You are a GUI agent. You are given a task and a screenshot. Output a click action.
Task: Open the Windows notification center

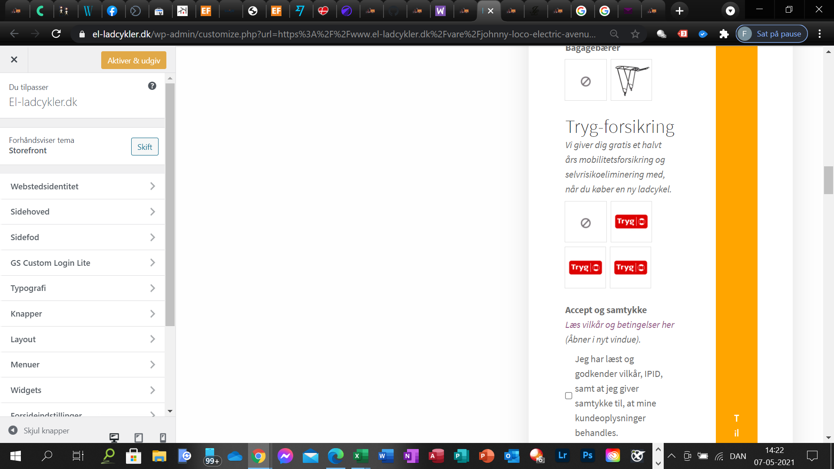click(812, 456)
